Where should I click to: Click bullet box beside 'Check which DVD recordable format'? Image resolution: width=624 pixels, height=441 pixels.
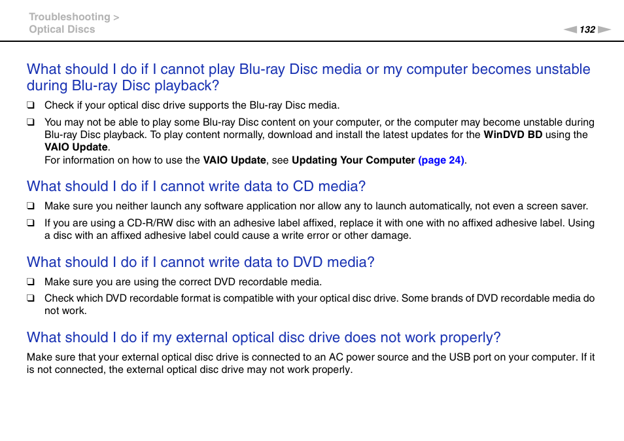[31, 298]
